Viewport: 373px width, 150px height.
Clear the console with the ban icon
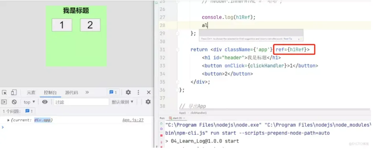coord(14,102)
